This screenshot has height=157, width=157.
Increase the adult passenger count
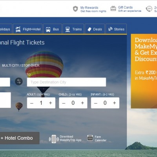(51, 103)
